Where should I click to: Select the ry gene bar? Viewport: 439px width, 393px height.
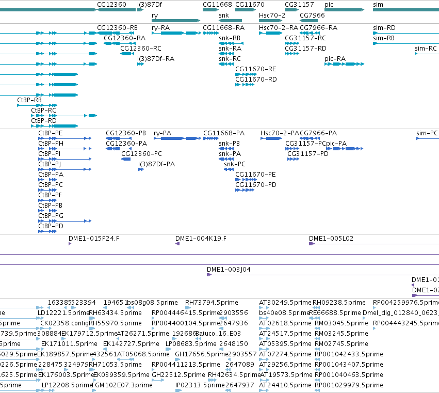pos(176,21)
